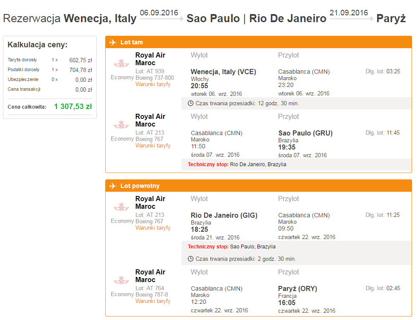Open Warunki taryfy for flight AT 939
This screenshot has width=418, height=320.
point(153,84)
